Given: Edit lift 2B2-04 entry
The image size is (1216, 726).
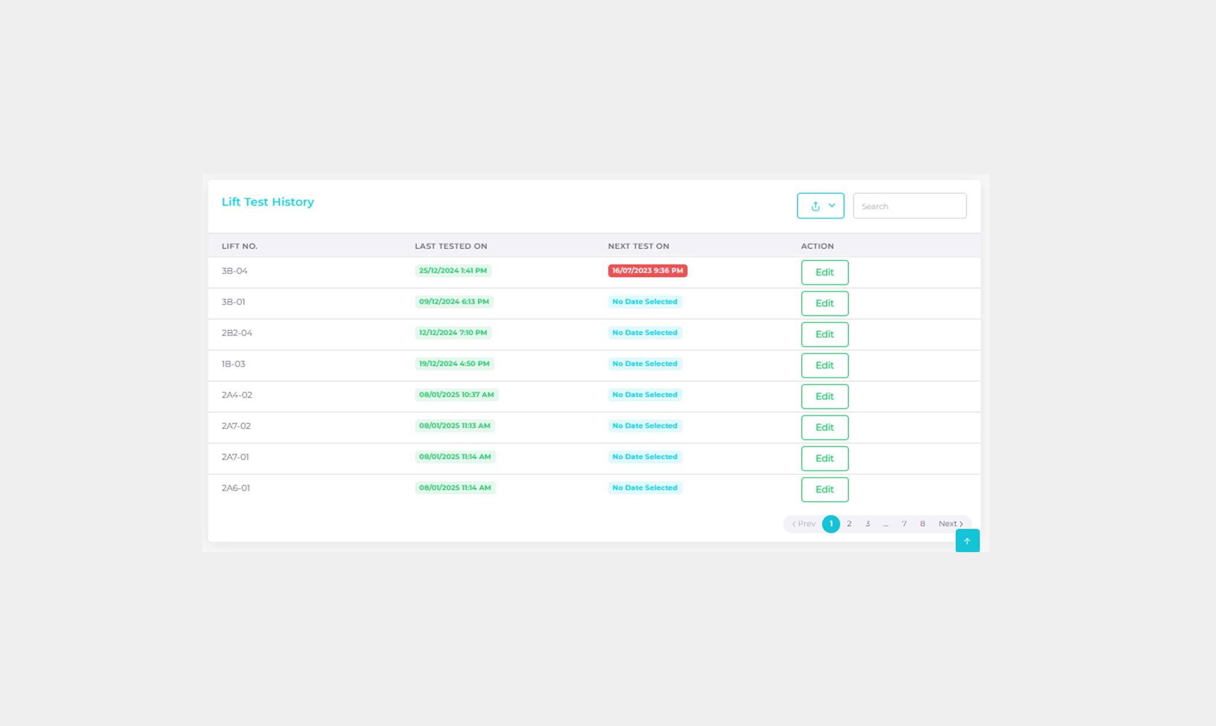Looking at the screenshot, I should 824,334.
